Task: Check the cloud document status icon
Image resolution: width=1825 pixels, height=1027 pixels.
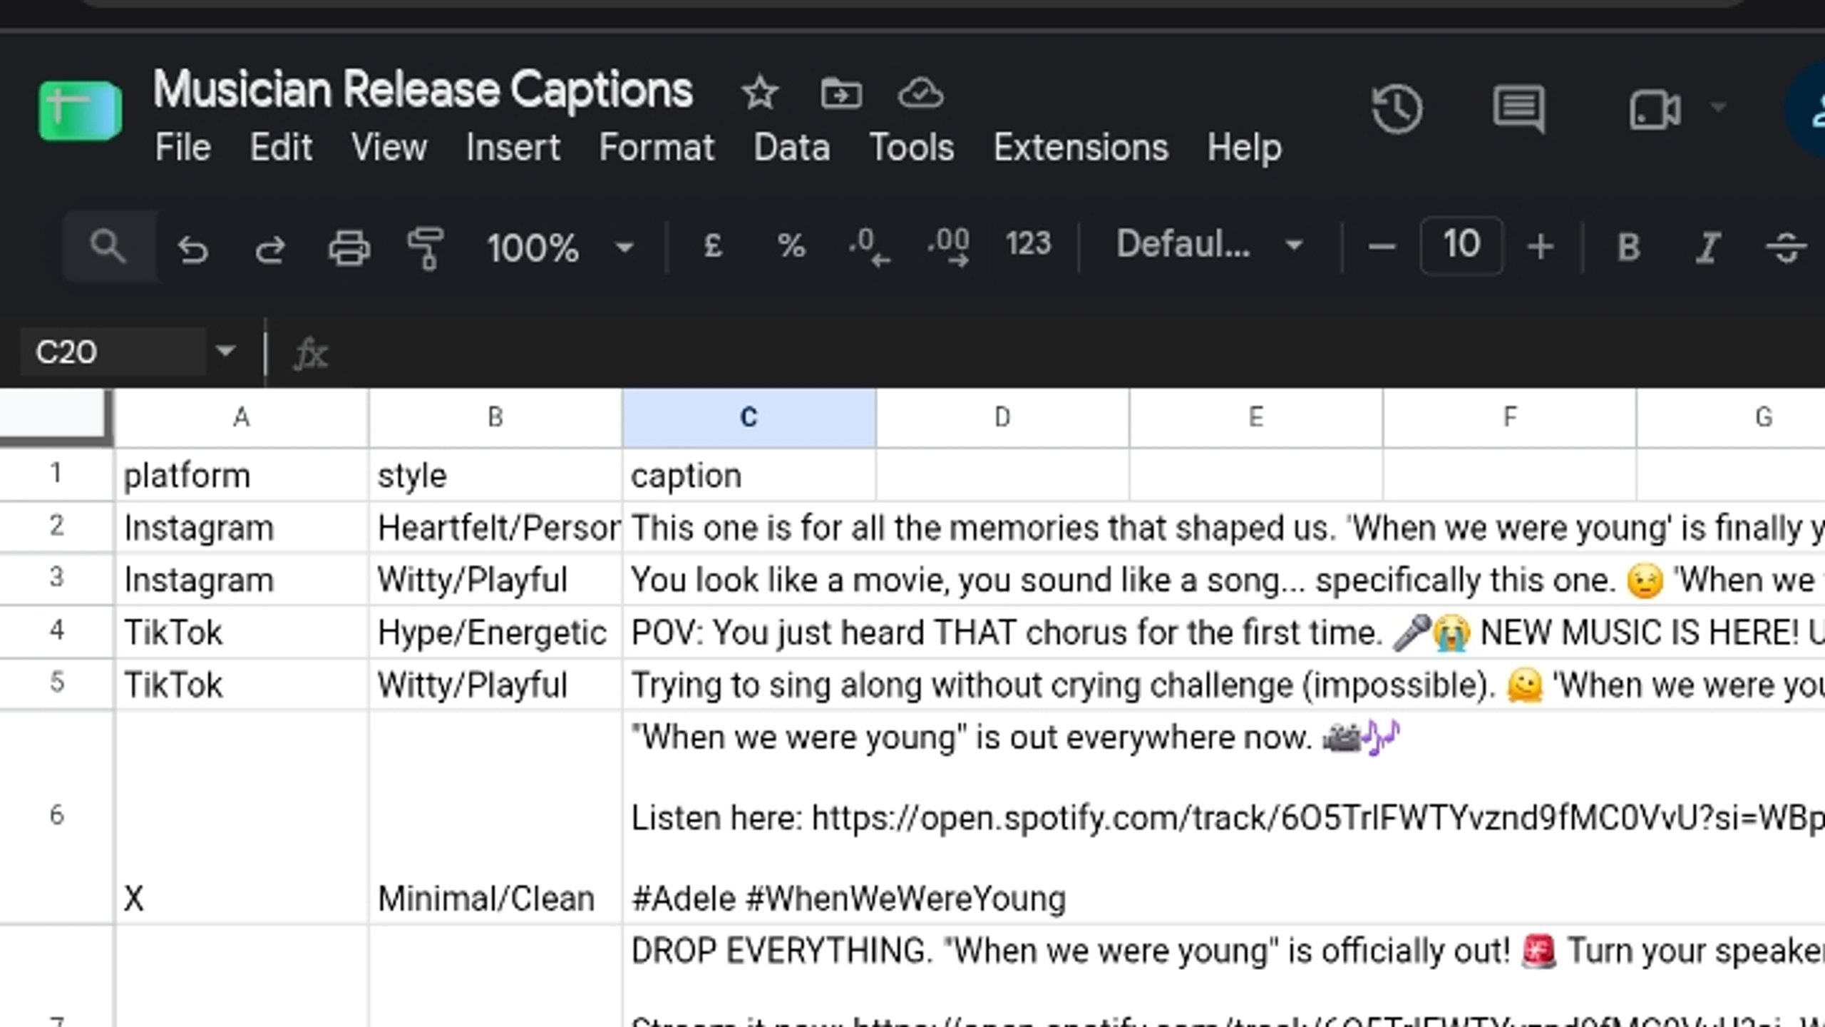Action: [920, 93]
